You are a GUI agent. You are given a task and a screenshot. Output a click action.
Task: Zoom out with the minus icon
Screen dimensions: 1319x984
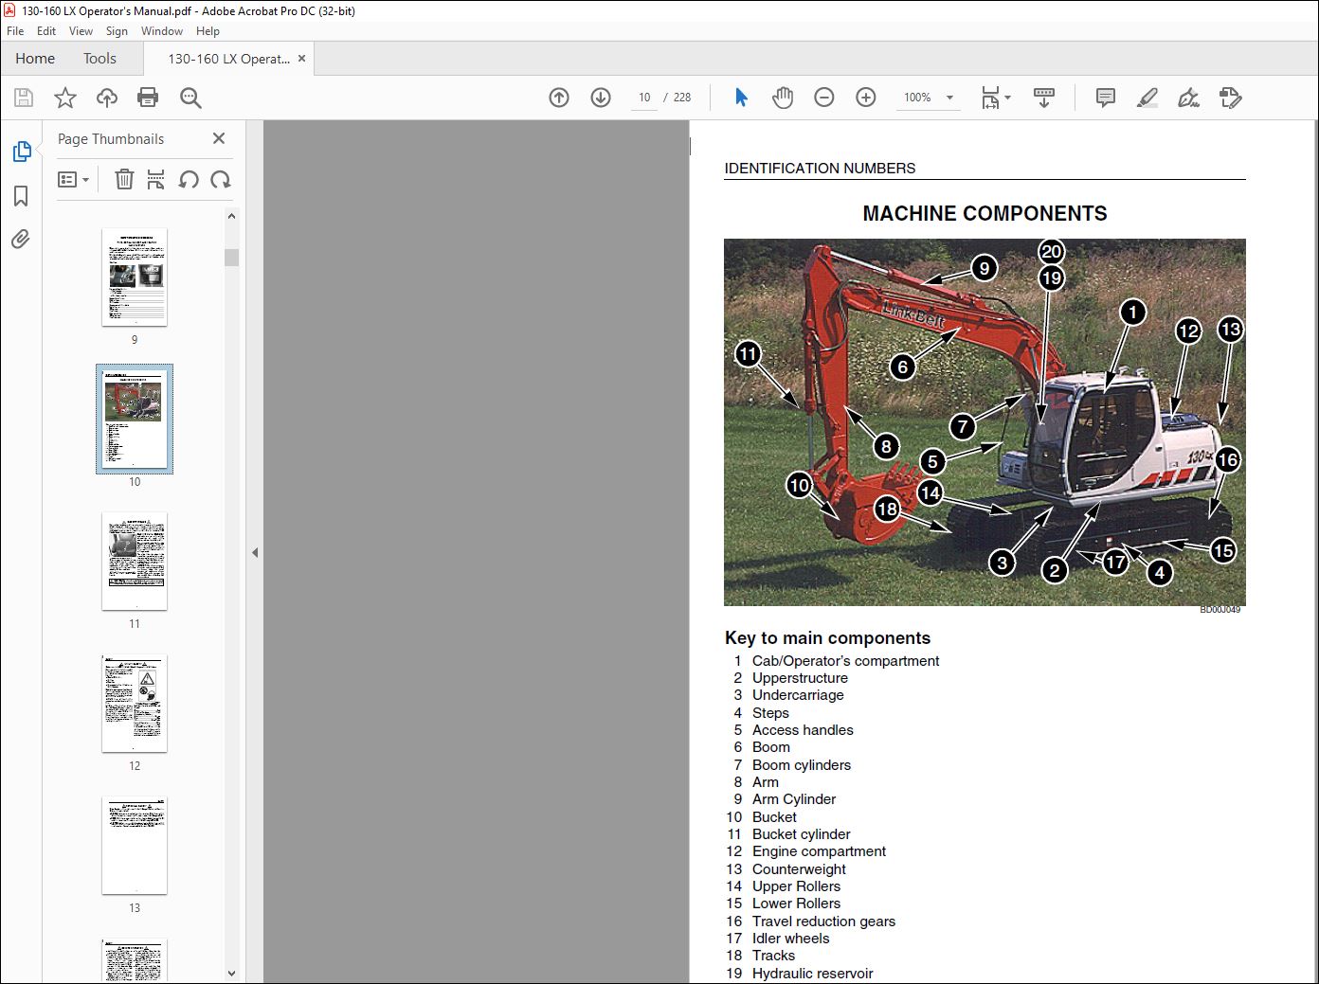coord(824,98)
